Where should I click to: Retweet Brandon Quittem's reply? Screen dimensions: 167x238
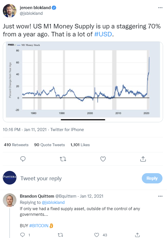coord(61,235)
